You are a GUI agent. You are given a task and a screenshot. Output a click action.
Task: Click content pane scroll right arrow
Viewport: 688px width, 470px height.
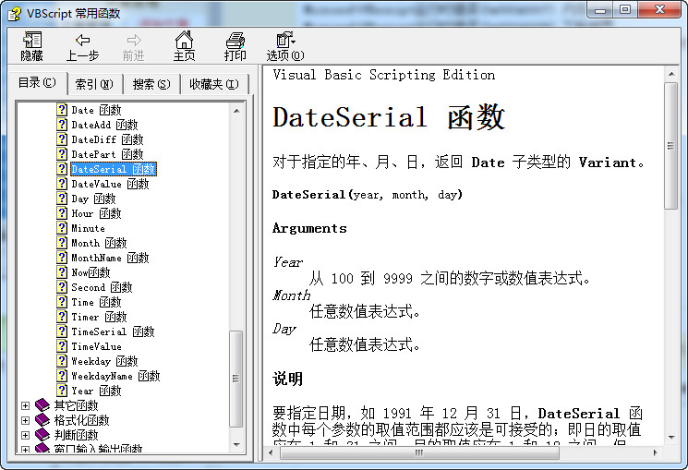point(656,452)
